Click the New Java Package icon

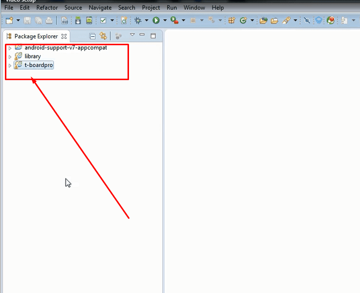[231, 21]
